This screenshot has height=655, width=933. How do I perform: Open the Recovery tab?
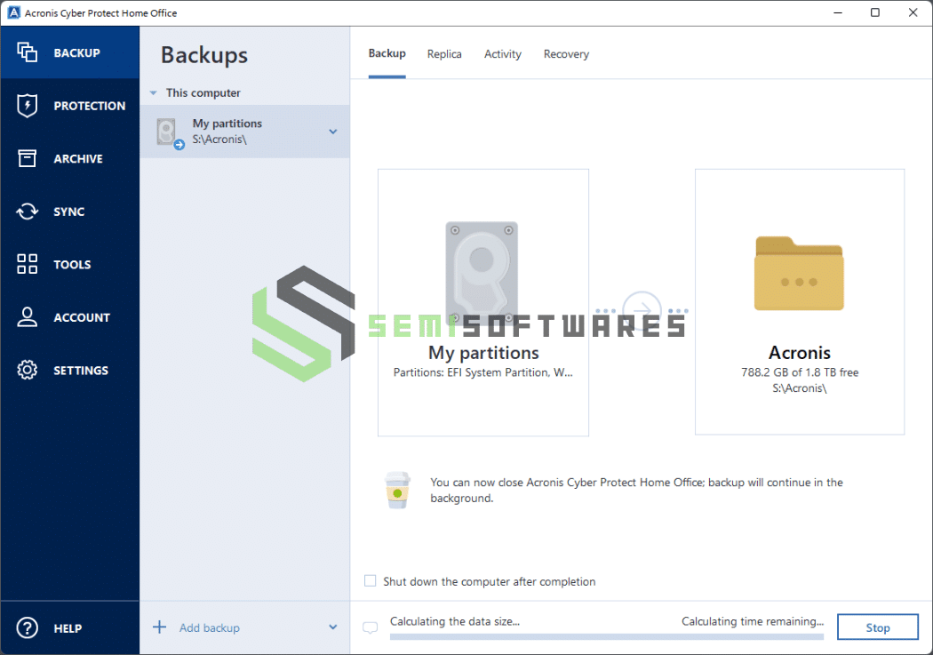(x=566, y=54)
